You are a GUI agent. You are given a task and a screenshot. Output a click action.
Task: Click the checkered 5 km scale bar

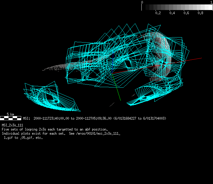(11, 118)
